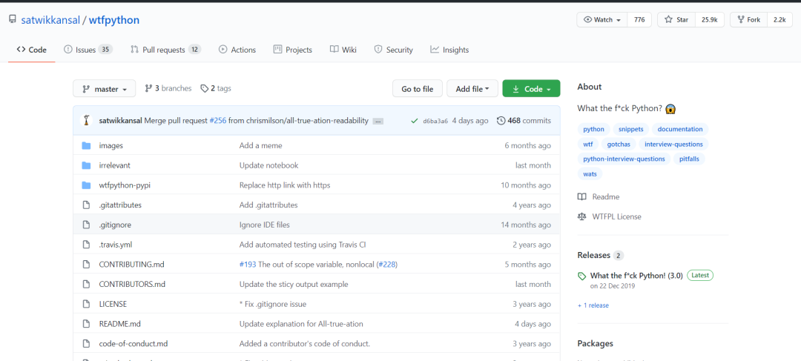Click the folder icon for irrelevant
The height and width of the screenshot is (361, 801).
(86, 165)
